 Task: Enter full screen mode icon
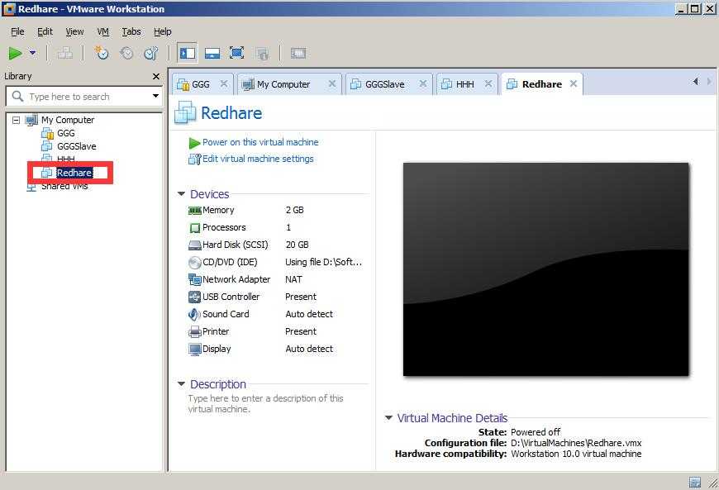pyautogui.click(x=236, y=54)
